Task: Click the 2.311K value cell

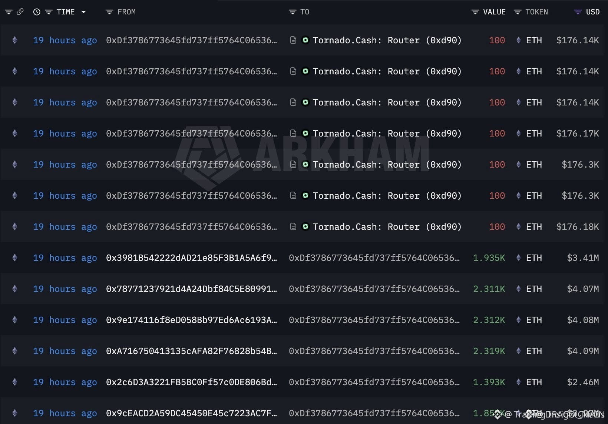Action: (489, 289)
